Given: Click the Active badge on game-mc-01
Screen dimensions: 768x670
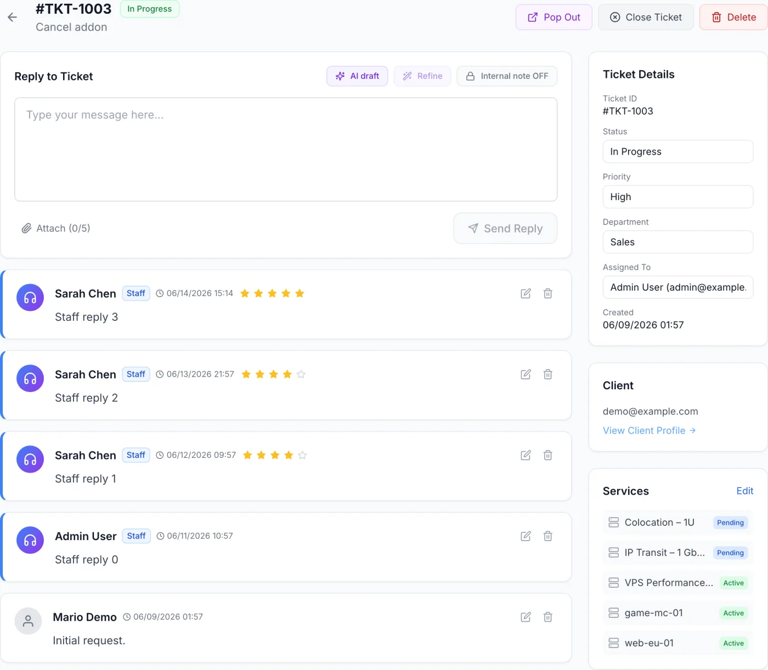Looking at the screenshot, I should coord(733,613).
